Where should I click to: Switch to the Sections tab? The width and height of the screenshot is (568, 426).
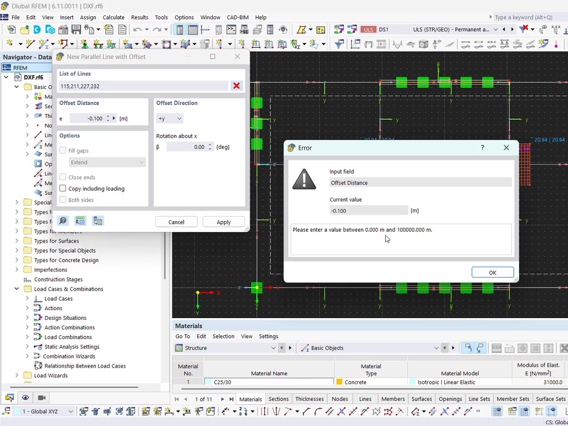click(x=278, y=399)
